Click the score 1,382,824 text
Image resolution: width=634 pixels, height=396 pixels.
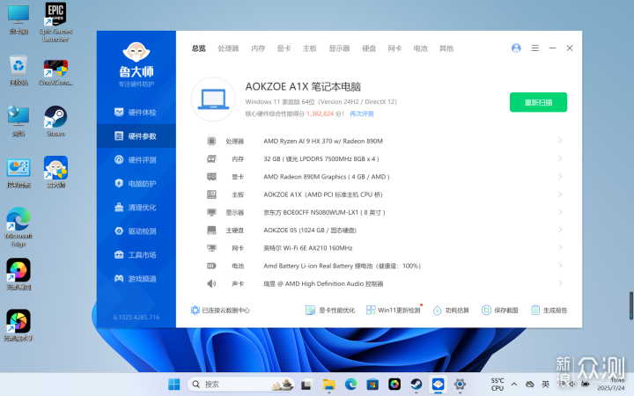click(321, 114)
